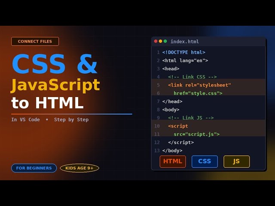The height and width of the screenshot is (206, 275).
Task: Click the HTML badge button
Action: pyautogui.click(x=173, y=161)
